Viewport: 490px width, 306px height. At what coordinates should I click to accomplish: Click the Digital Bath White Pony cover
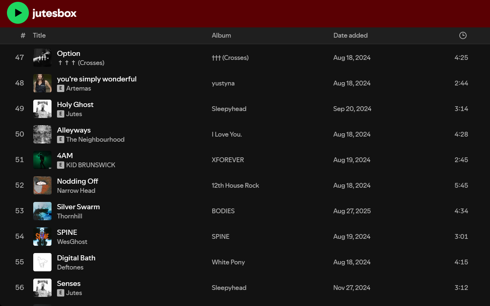[42, 262]
